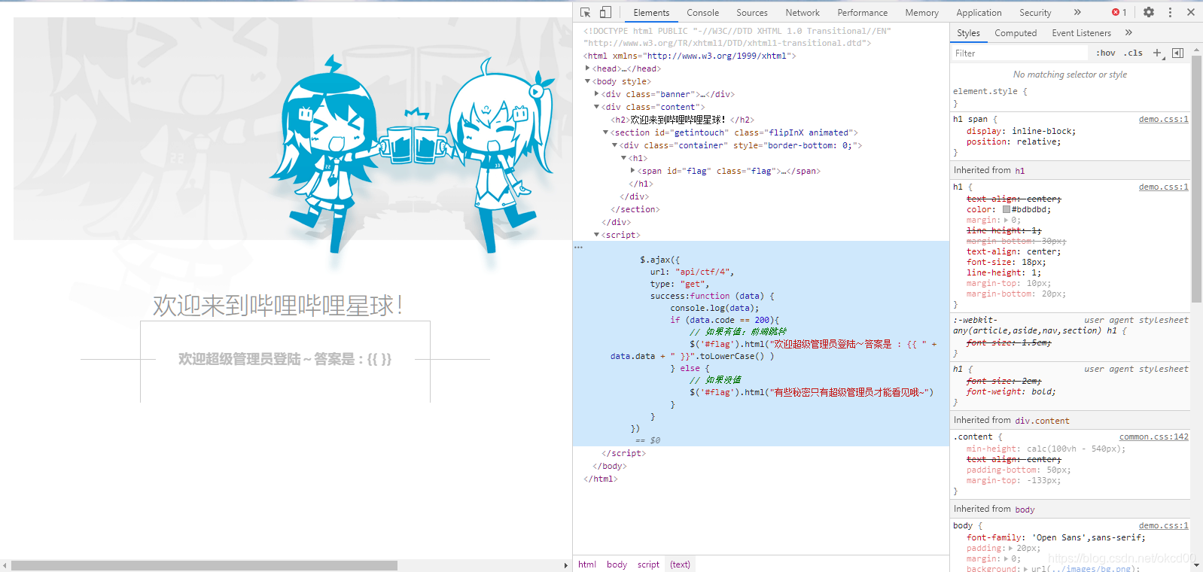The width and height of the screenshot is (1203, 572).
Task: Select the script breadcrumb item
Action: tap(648, 564)
